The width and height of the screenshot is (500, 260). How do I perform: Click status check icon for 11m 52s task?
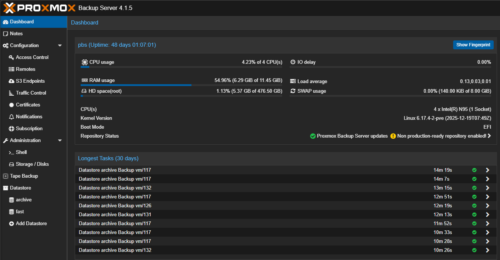click(x=474, y=224)
